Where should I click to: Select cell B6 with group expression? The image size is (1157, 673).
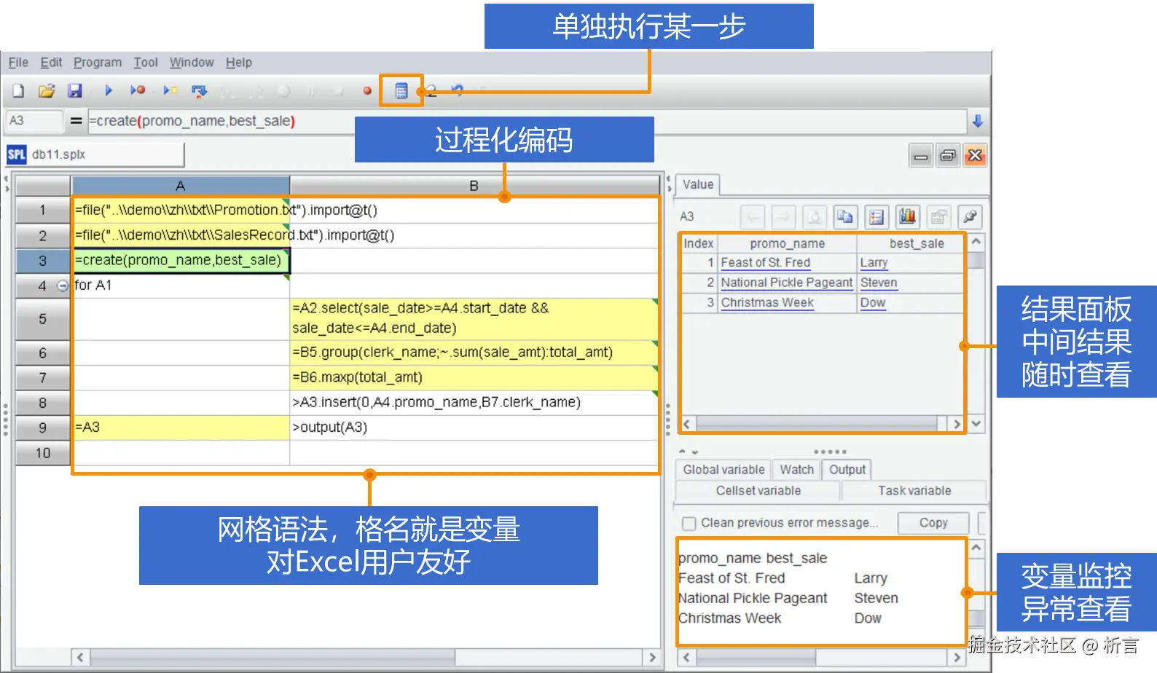(x=474, y=353)
